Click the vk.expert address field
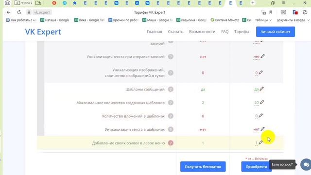Viewport: 311px width, 175px height. 42,12
